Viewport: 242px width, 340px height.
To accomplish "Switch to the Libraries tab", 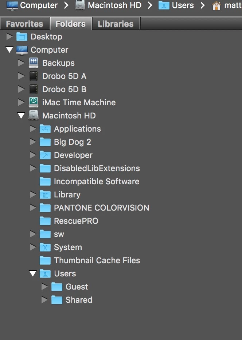I will [x=116, y=24].
